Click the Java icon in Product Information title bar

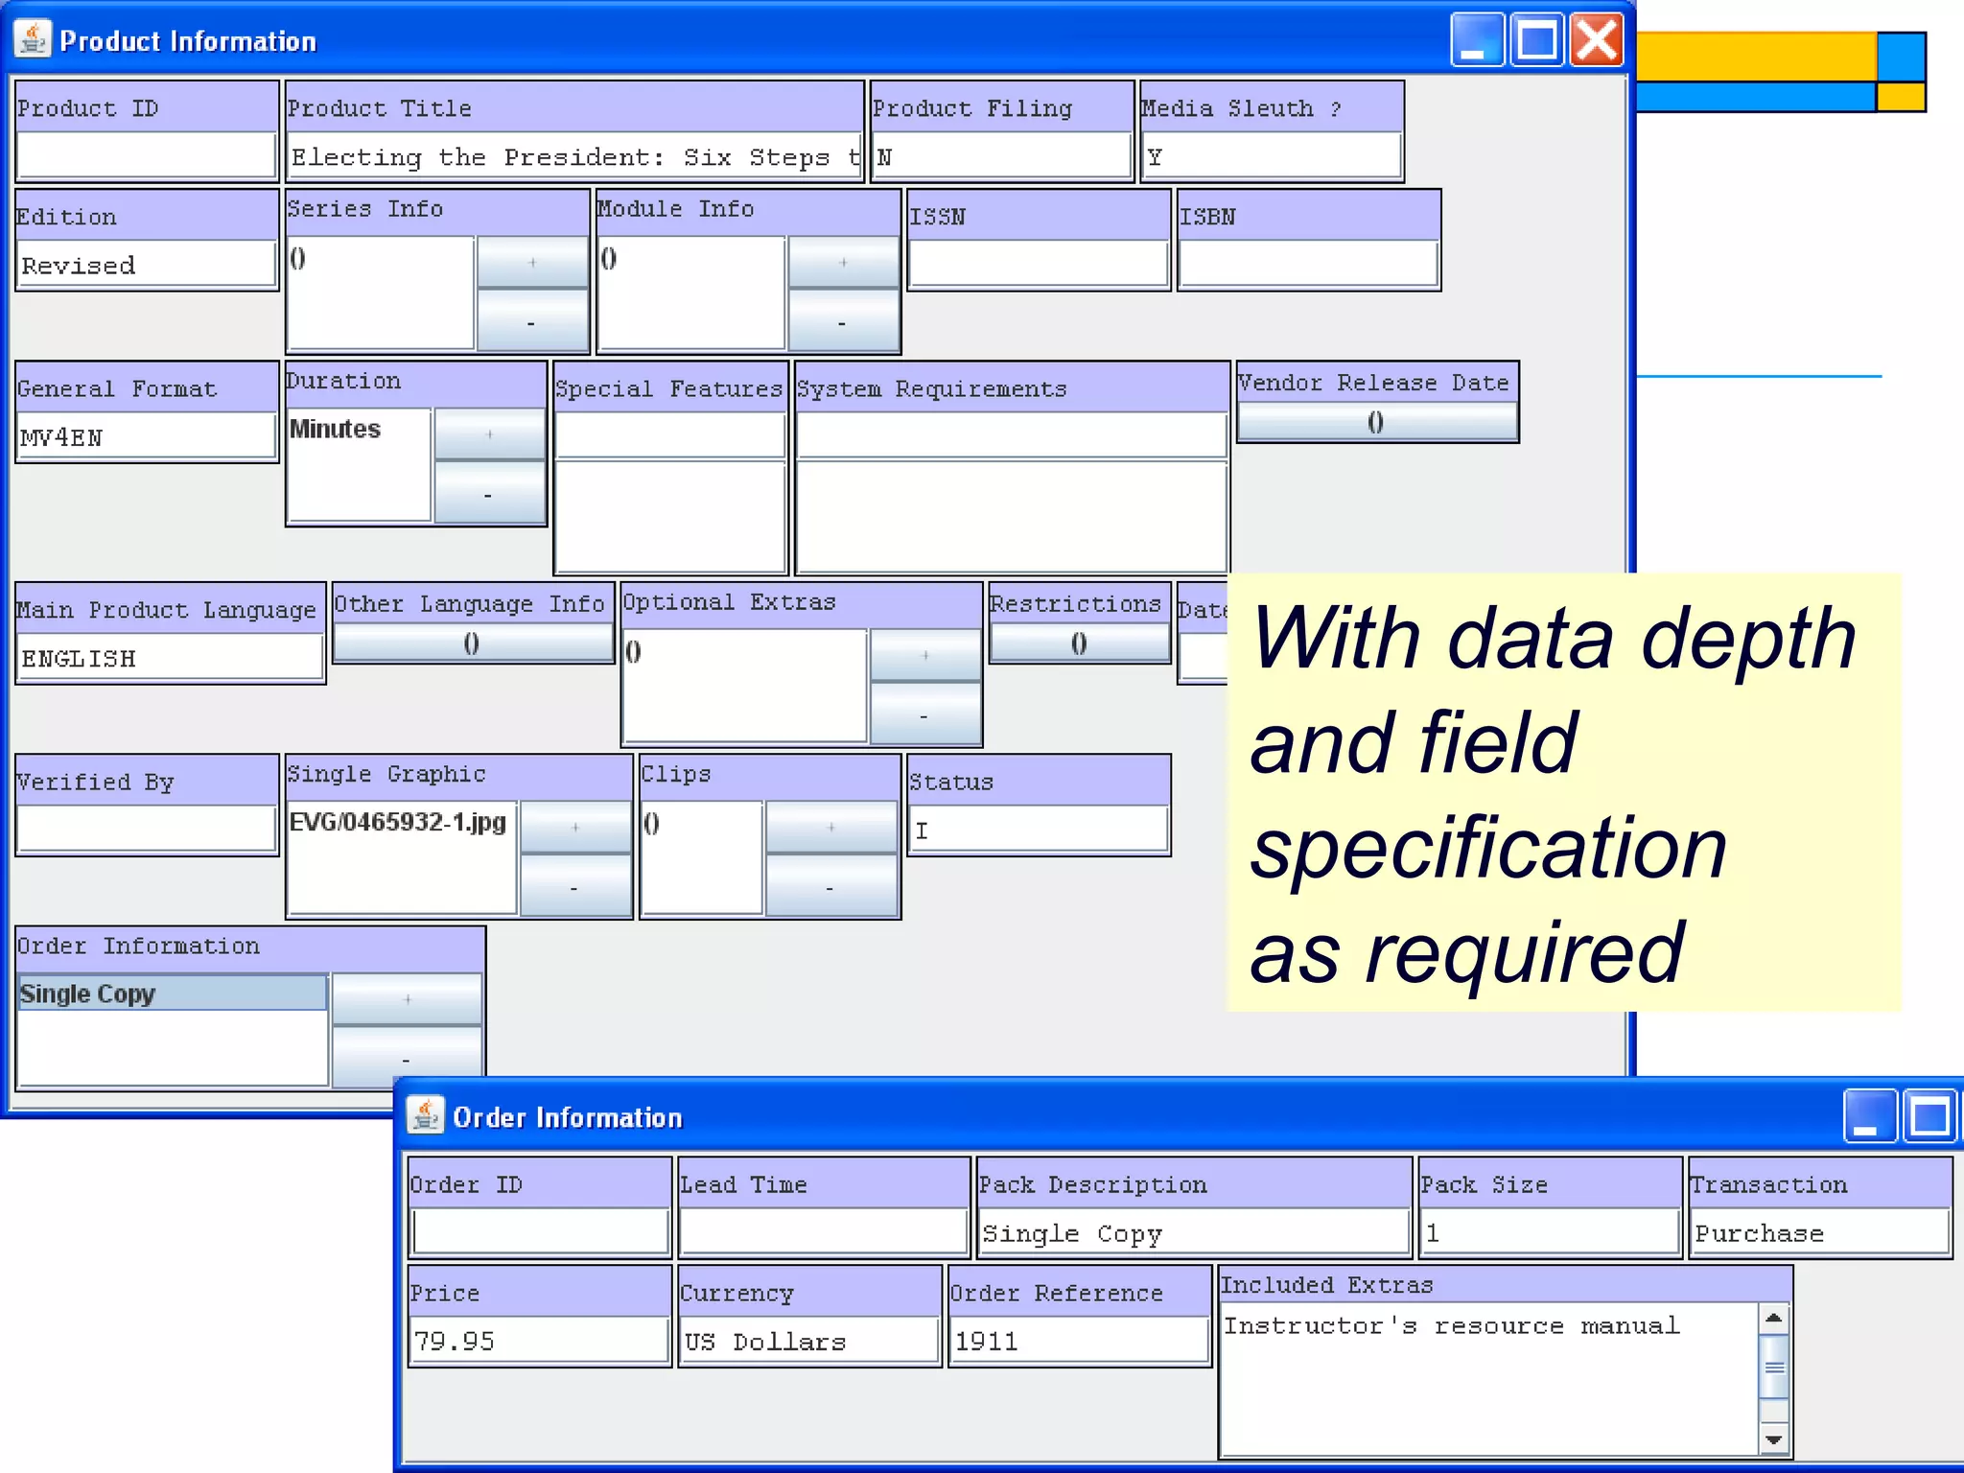pyautogui.click(x=33, y=40)
